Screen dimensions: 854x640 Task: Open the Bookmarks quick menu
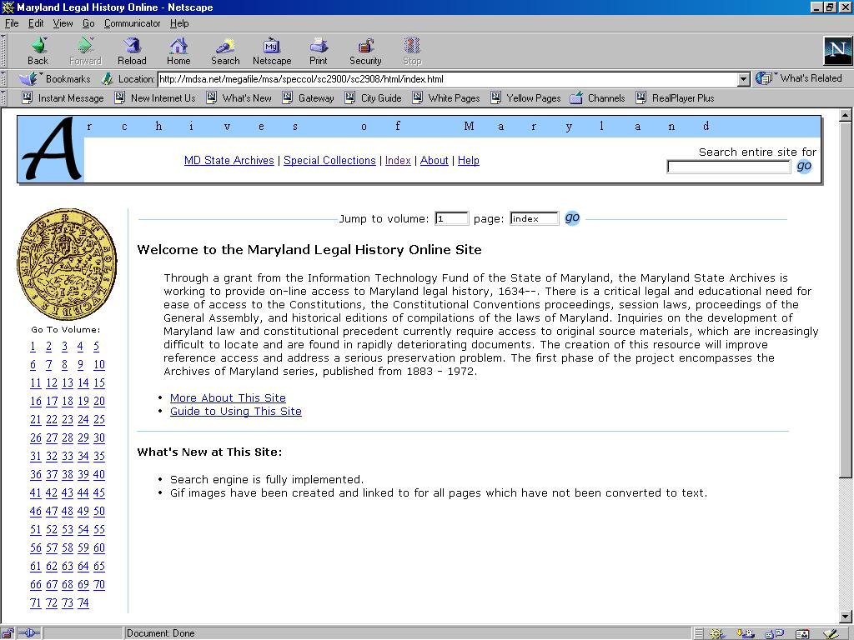(x=57, y=79)
